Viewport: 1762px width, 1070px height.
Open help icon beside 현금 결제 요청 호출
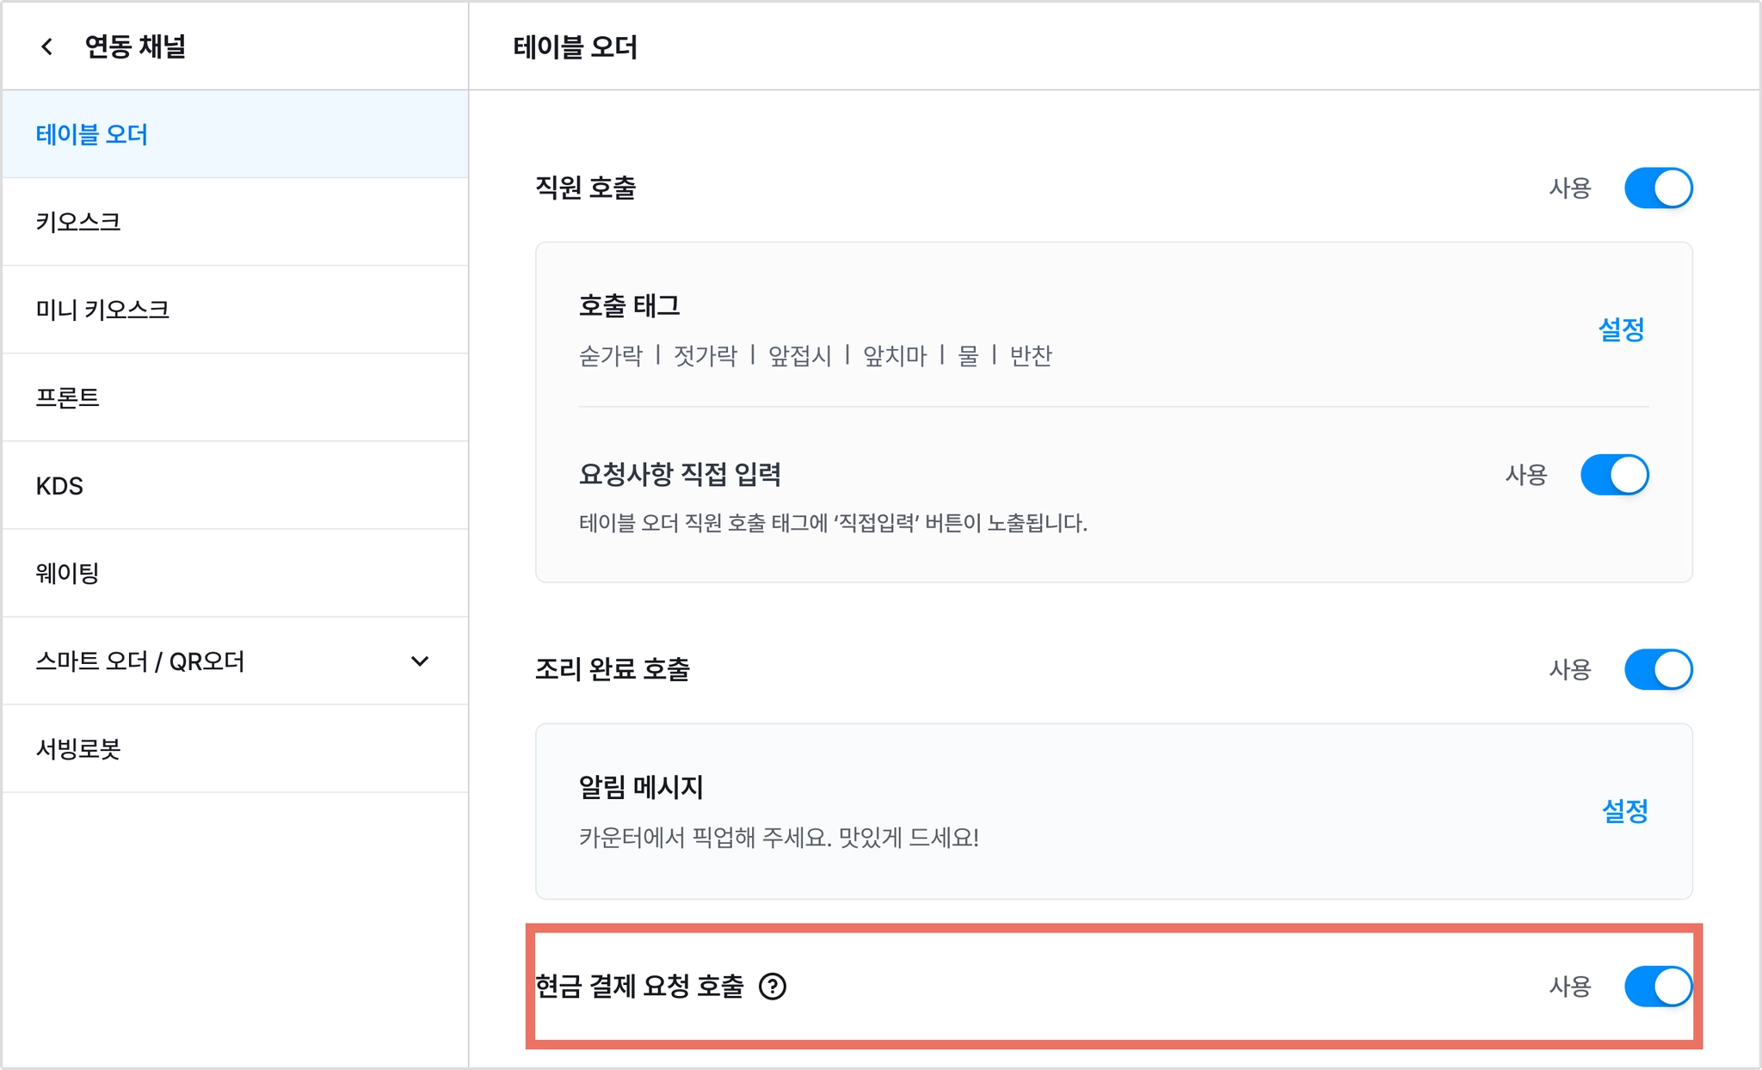coord(773,986)
